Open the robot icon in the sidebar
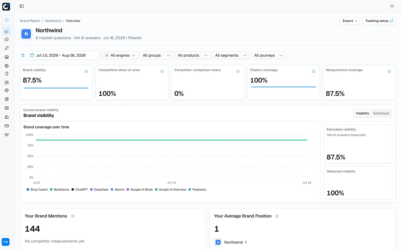The height and width of the screenshot is (250, 401). click(x=7, y=57)
